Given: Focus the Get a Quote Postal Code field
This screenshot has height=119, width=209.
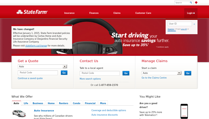Looking at the screenshot, I should click(x=38, y=73).
